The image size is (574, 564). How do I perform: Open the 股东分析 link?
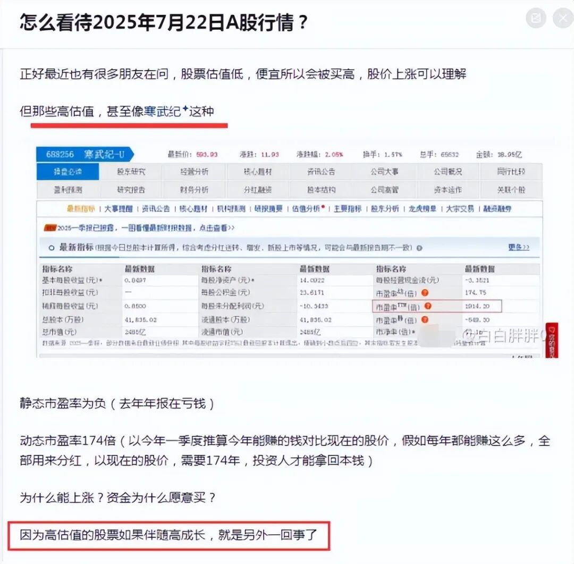[385, 209]
